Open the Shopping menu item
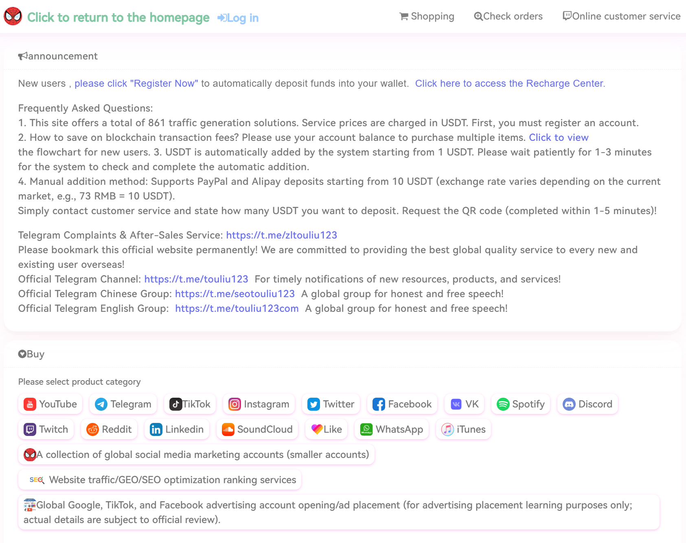686x543 pixels. (x=427, y=16)
